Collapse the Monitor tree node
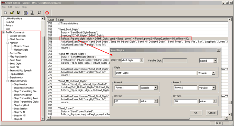The height and width of the screenshot is (126, 234). click(x=8, y=43)
